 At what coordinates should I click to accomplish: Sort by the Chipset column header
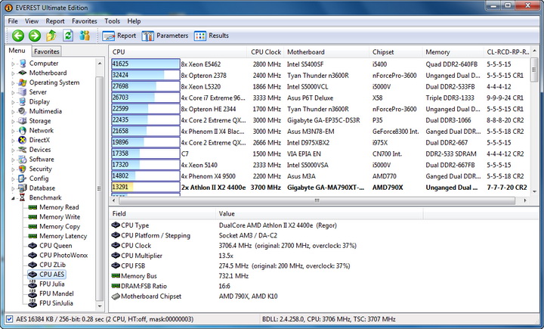[x=396, y=52]
